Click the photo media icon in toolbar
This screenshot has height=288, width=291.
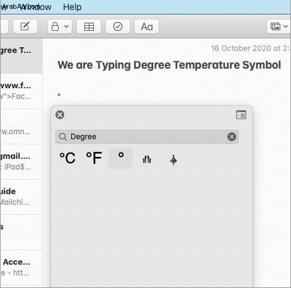[275, 26]
